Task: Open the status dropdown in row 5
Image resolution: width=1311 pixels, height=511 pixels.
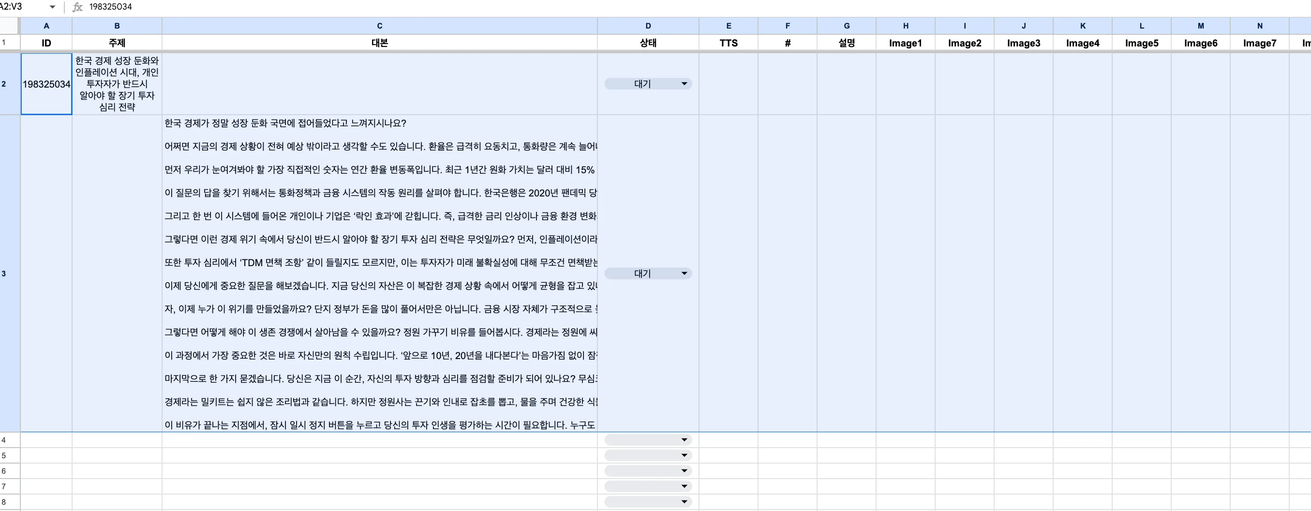Action: coord(684,455)
